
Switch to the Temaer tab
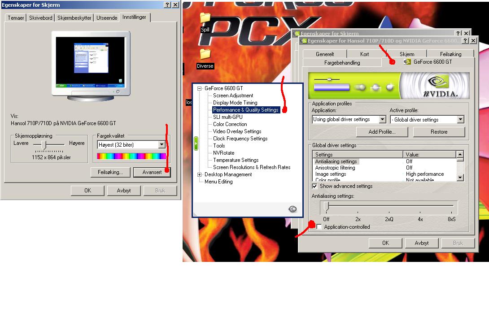pos(16,18)
